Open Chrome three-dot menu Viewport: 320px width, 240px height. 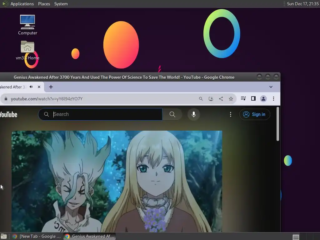point(273,99)
